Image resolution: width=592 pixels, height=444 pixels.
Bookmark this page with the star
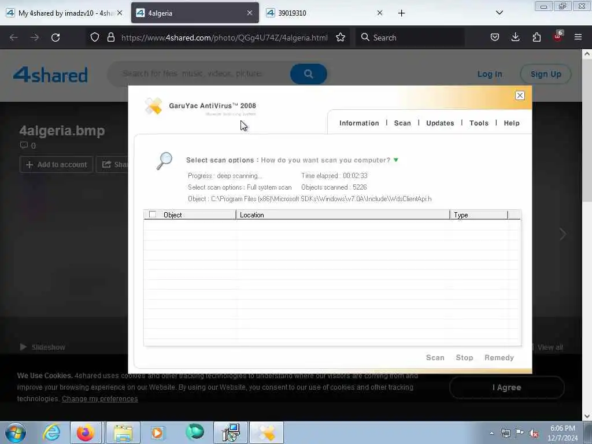pos(341,38)
